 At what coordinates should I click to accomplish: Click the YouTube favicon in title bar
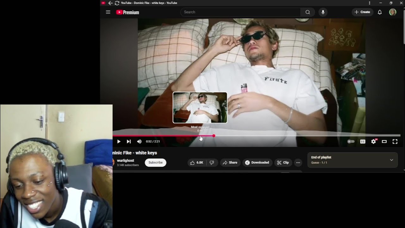point(103,3)
